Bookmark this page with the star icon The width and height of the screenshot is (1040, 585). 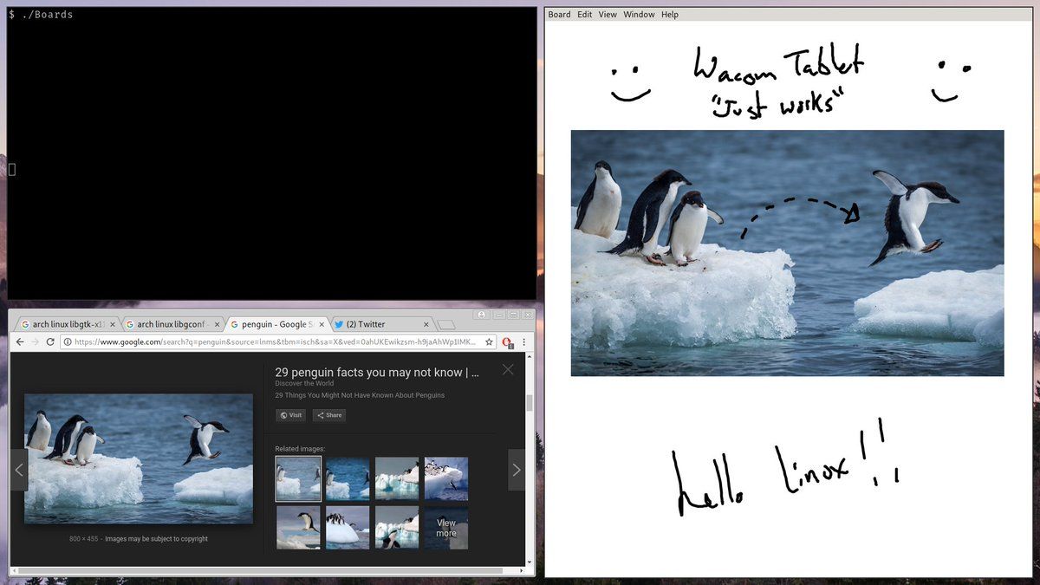point(489,342)
